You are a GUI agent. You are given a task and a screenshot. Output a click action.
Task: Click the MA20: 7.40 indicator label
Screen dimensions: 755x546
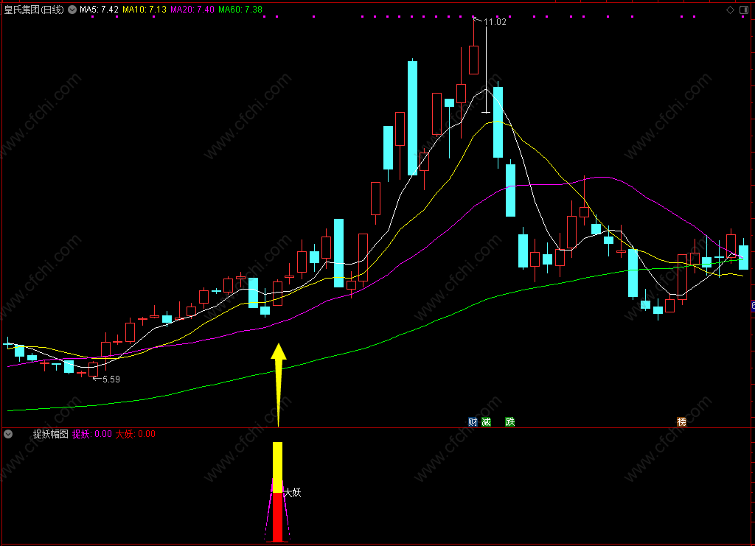pyautogui.click(x=192, y=10)
